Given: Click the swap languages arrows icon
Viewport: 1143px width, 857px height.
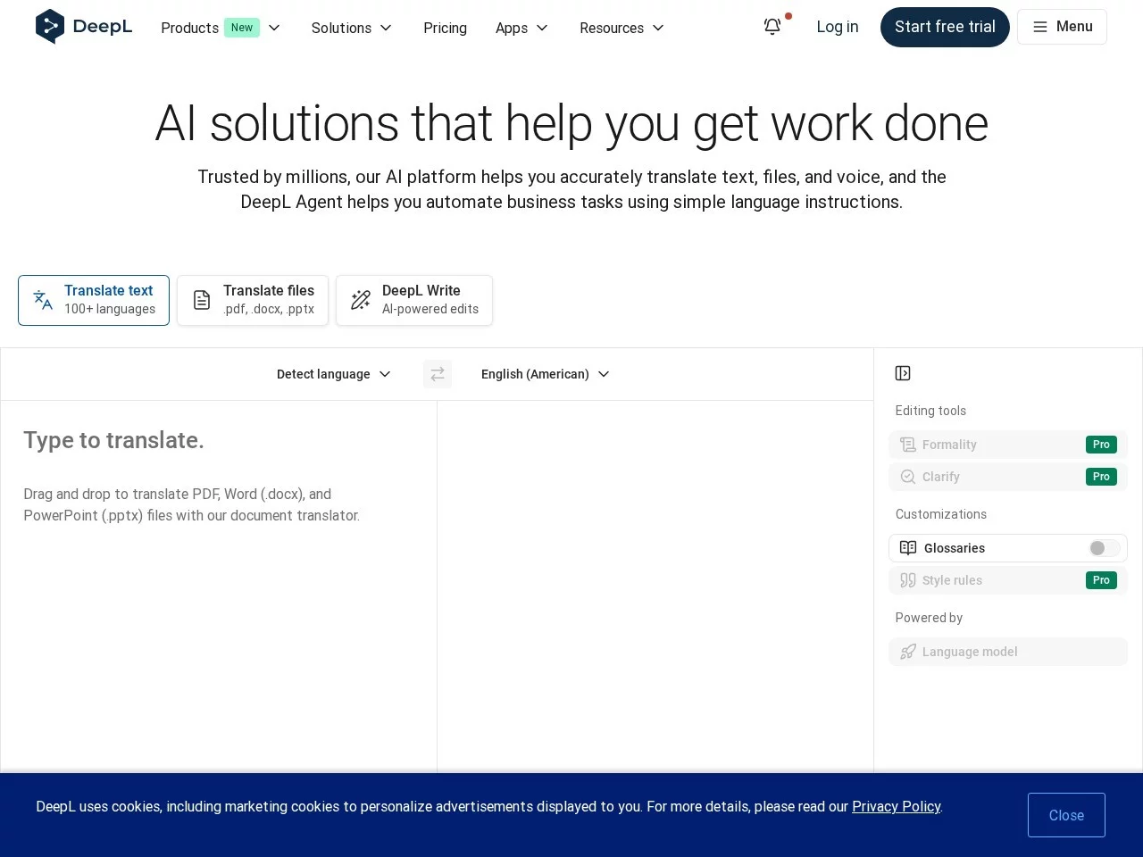Looking at the screenshot, I should pos(438,374).
